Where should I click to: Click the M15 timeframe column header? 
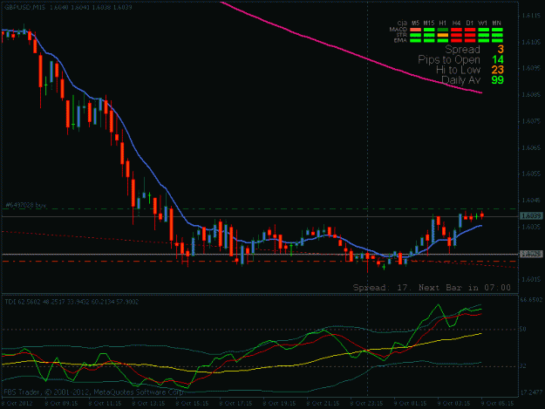tap(429, 23)
